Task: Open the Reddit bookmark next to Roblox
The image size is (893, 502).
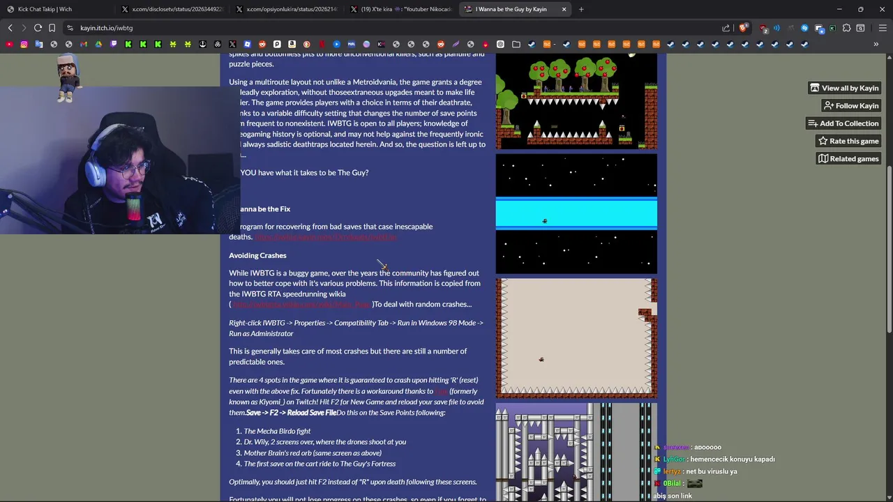Action: click(x=262, y=44)
